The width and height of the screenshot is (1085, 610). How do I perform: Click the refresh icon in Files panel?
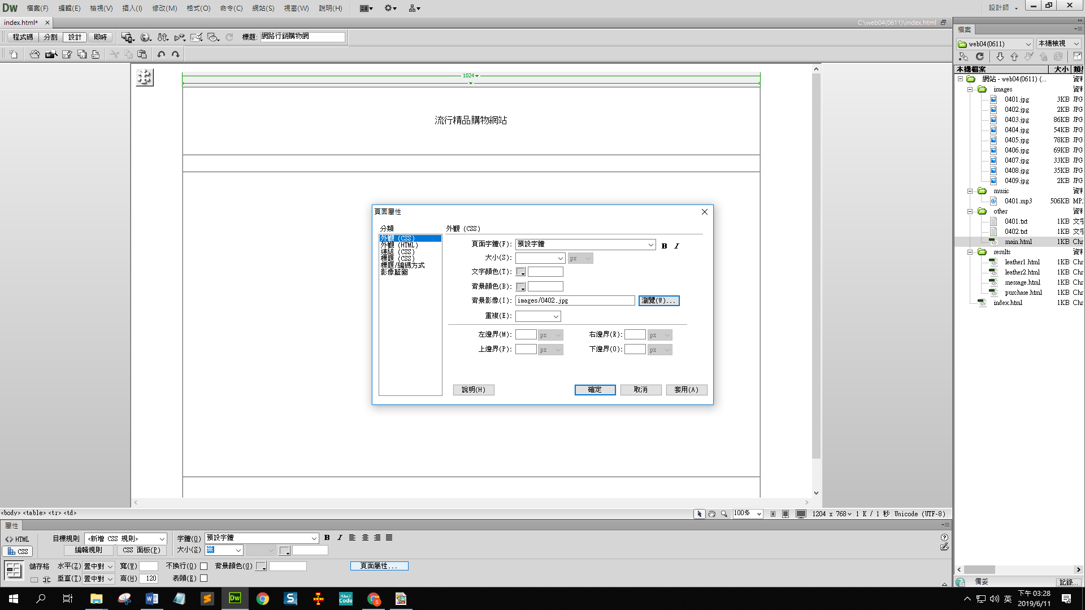[980, 56]
